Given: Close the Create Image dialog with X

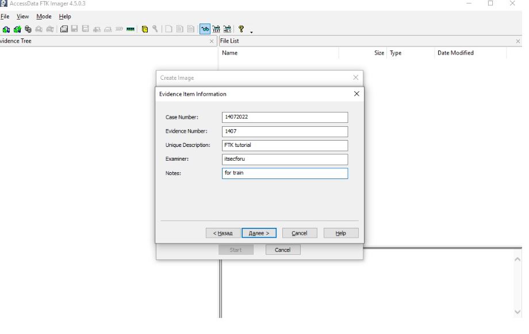Looking at the screenshot, I should (x=355, y=77).
